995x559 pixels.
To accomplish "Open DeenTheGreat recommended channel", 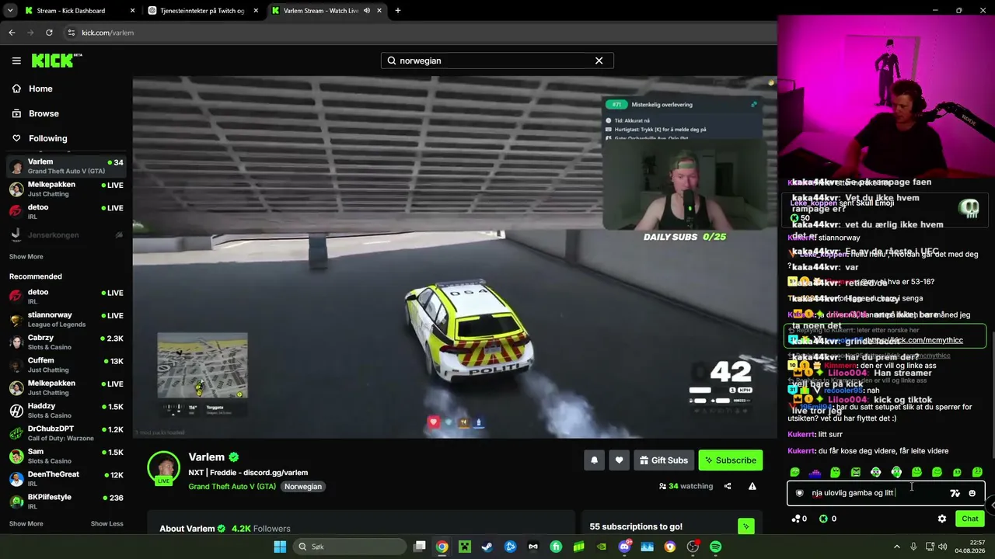I will [67, 478].
